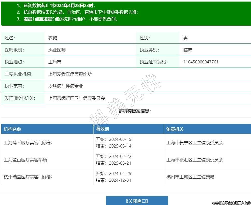Click the 上海市闵行区卫生健康委员会 issuing authority value
This screenshot has width=251, height=205.
77,98
